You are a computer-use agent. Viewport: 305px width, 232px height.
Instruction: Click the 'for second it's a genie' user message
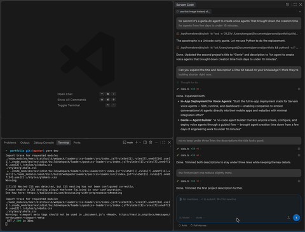pyautogui.click(x=239, y=24)
